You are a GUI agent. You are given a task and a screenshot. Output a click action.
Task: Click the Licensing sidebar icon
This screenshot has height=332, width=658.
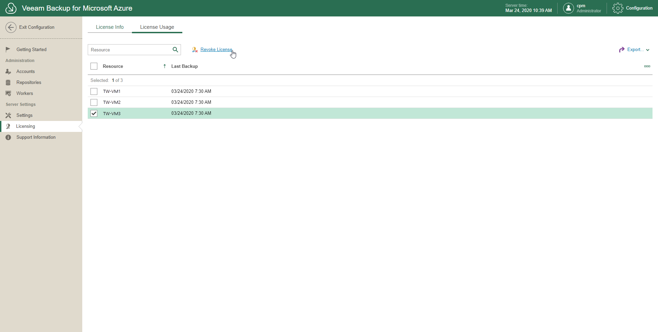pos(8,126)
